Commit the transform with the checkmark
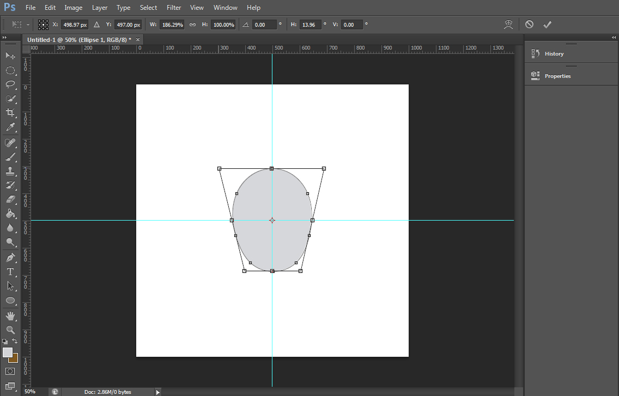Viewport: 619px width, 396px height. tap(548, 24)
